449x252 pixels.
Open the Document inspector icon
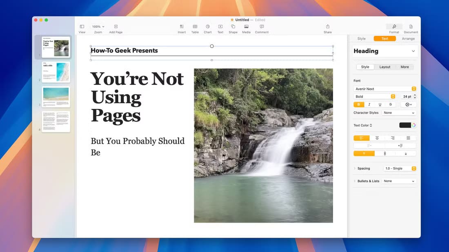411,27
